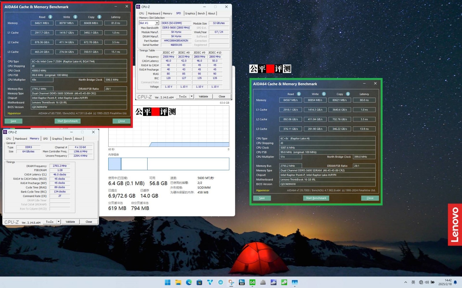
Task: Select SPD tab in CPU-Z Memory window
Action: coord(45,139)
